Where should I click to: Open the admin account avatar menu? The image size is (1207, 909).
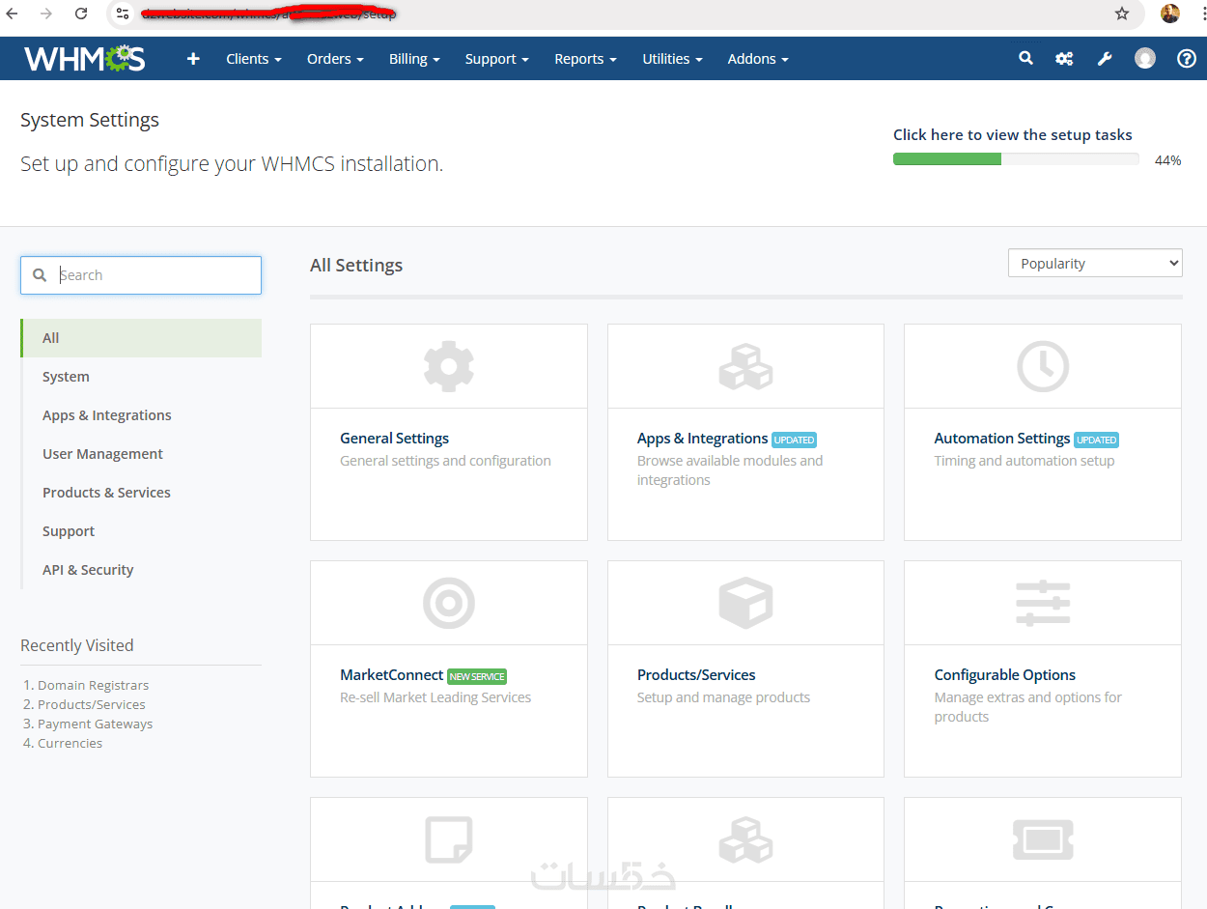click(x=1145, y=59)
